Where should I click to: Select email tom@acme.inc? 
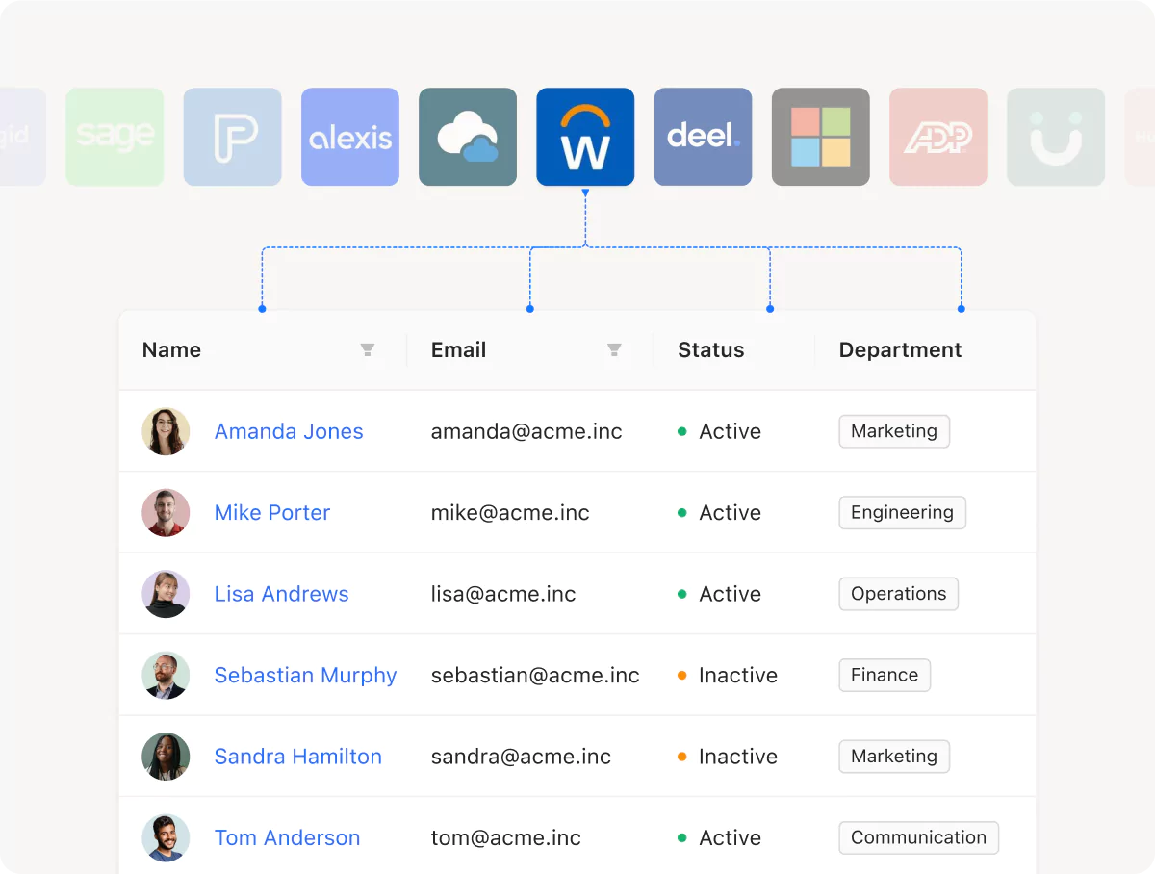[x=506, y=837]
